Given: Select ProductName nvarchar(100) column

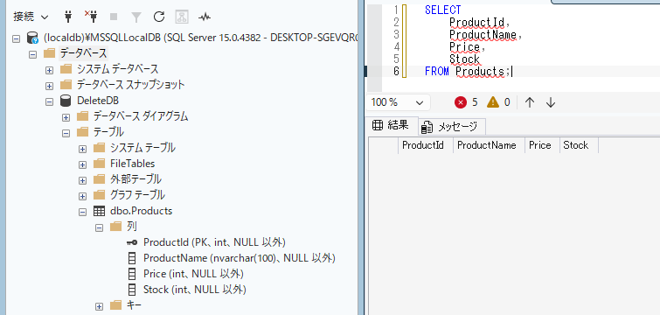Looking at the screenshot, I should tap(240, 258).
